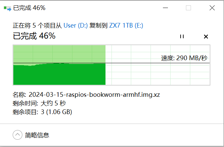Open the User (D:) source link

coord(75,26)
